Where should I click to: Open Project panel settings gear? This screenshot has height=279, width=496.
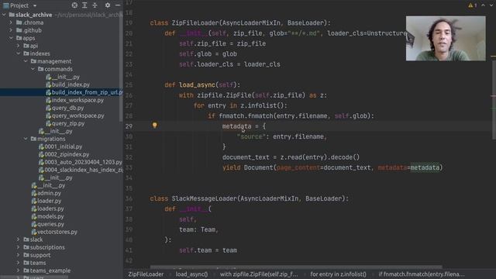[x=108, y=5]
